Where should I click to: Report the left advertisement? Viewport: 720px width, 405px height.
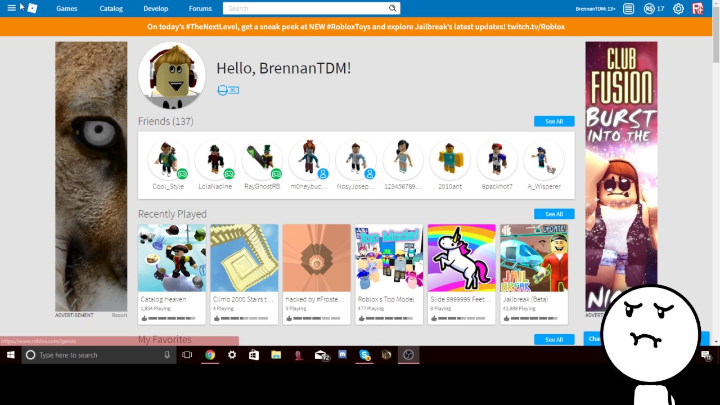(x=119, y=316)
